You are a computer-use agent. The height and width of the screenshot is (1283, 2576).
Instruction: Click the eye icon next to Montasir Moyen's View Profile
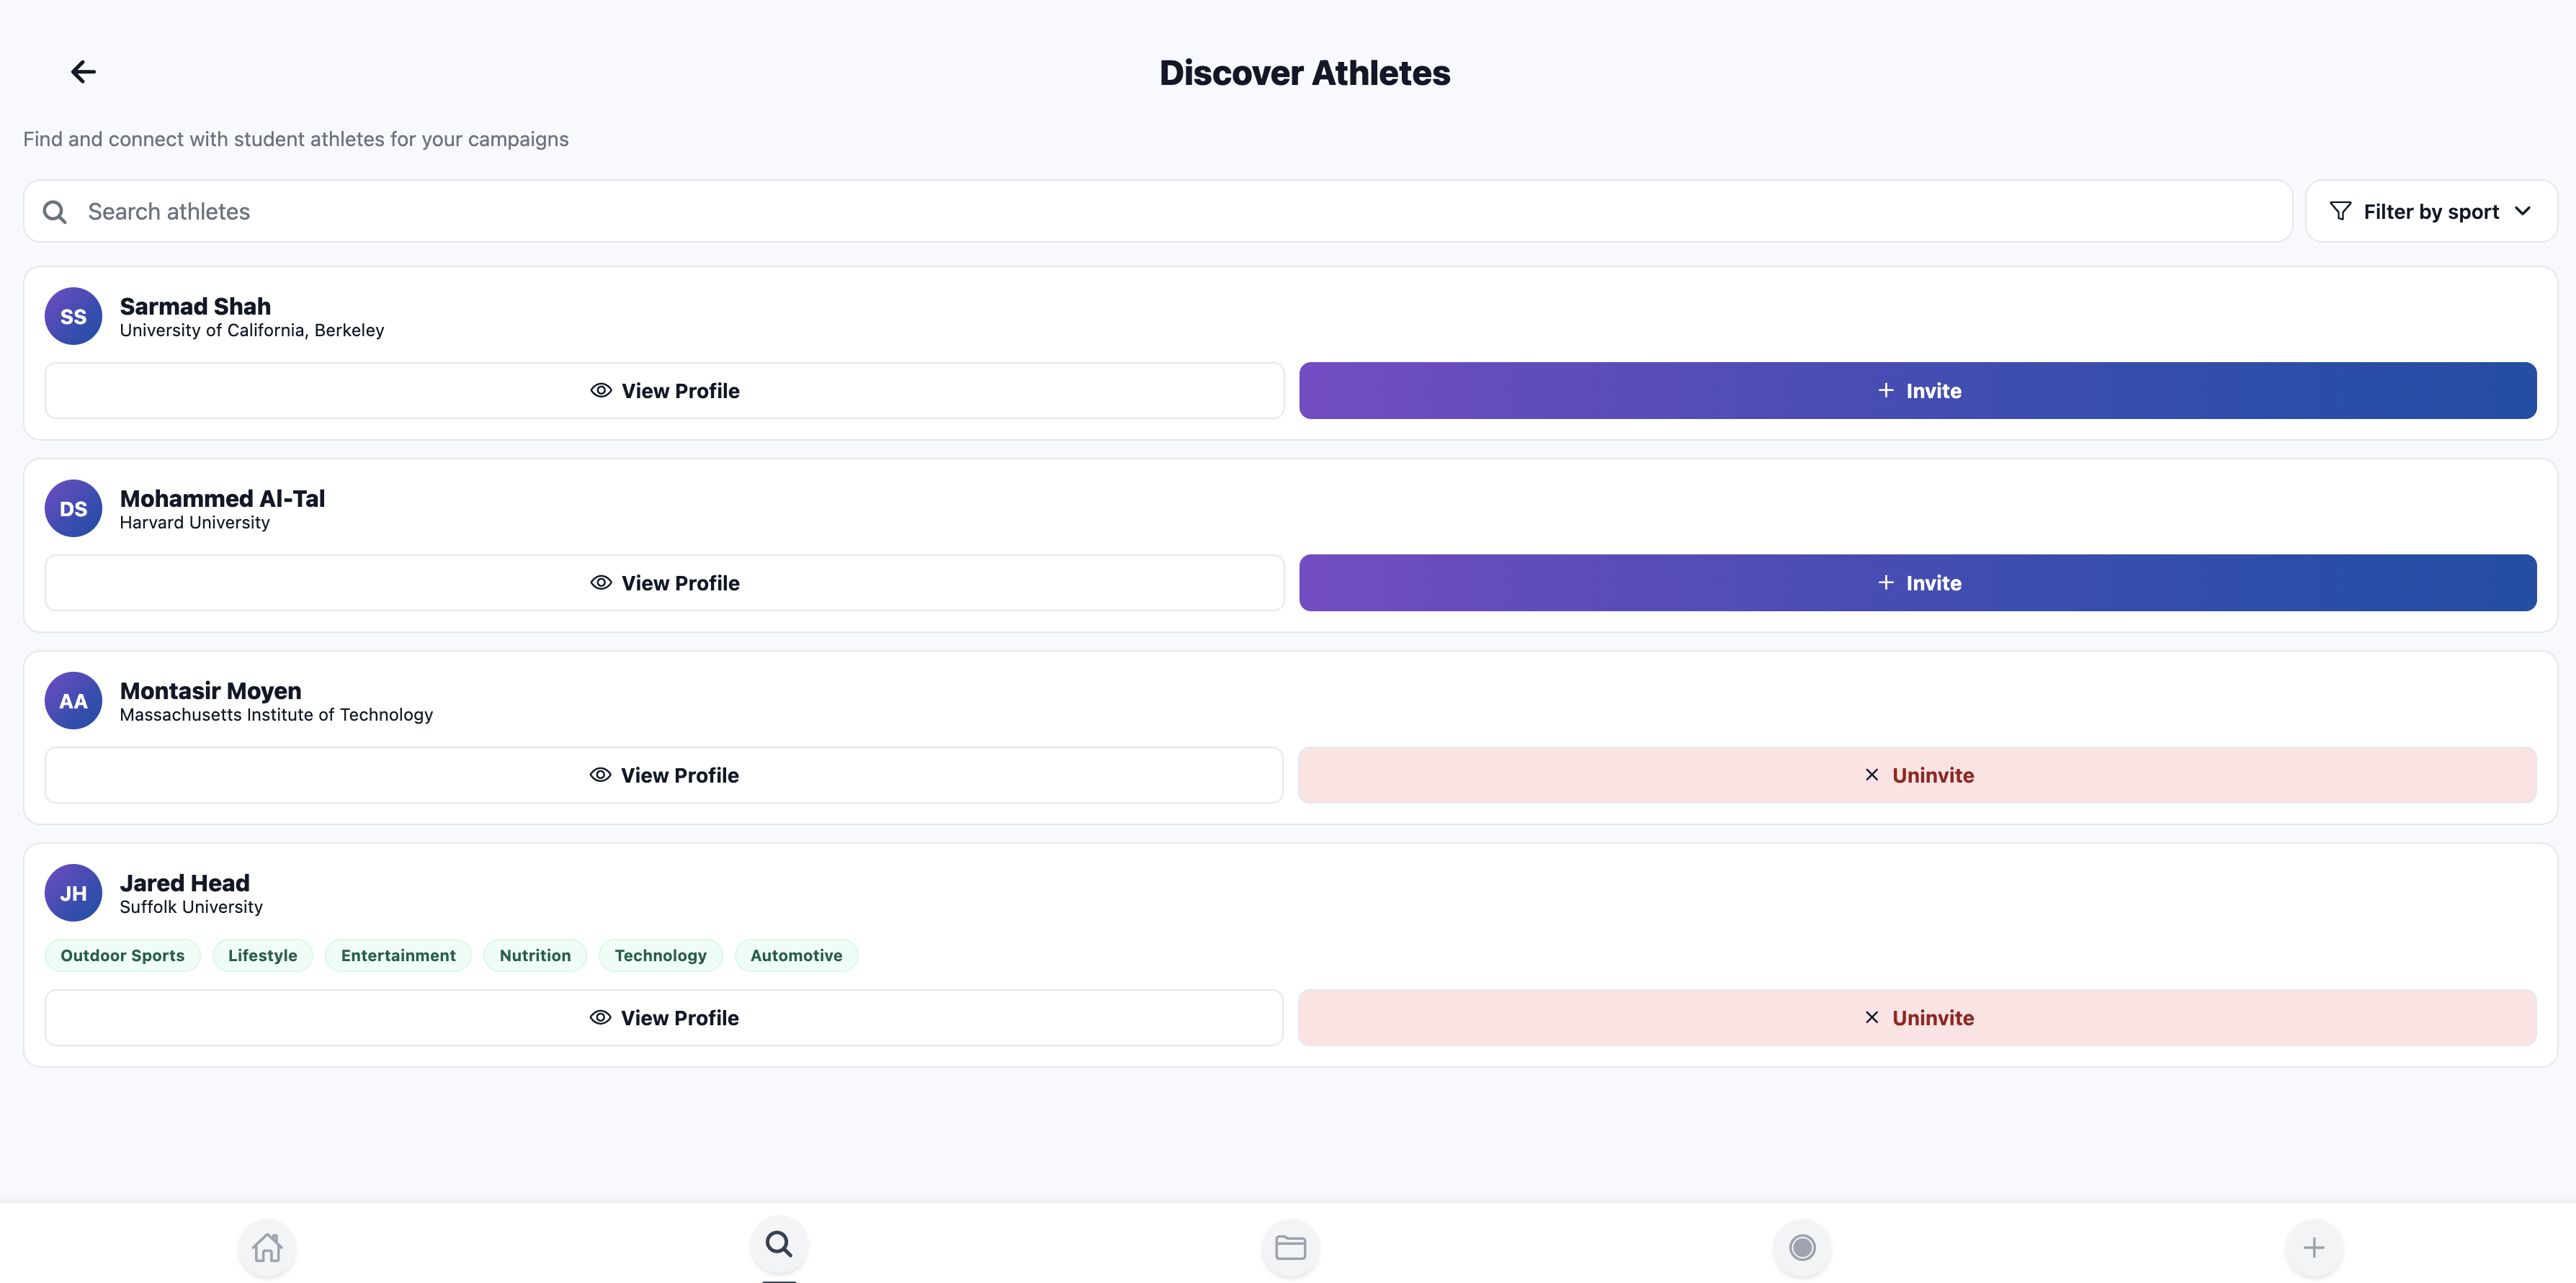point(600,775)
